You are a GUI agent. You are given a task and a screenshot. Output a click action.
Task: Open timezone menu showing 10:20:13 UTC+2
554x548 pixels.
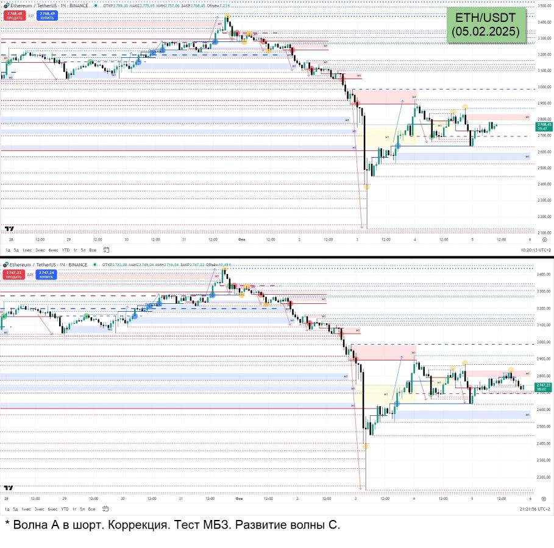[x=536, y=250]
